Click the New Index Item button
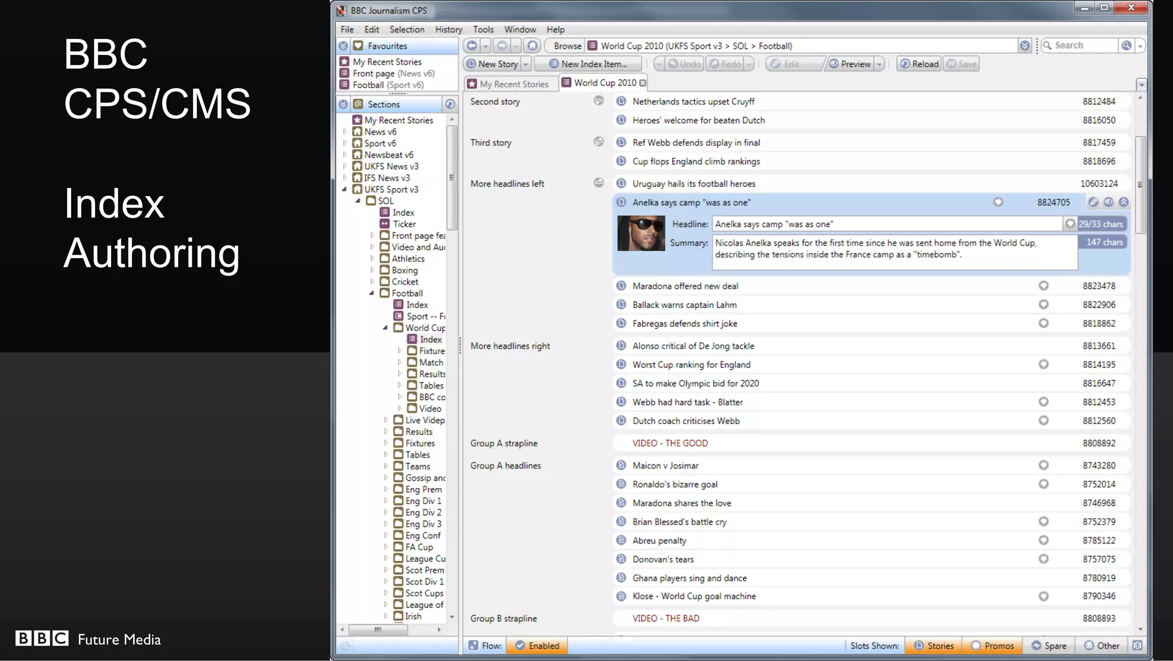 (x=588, y=64)
